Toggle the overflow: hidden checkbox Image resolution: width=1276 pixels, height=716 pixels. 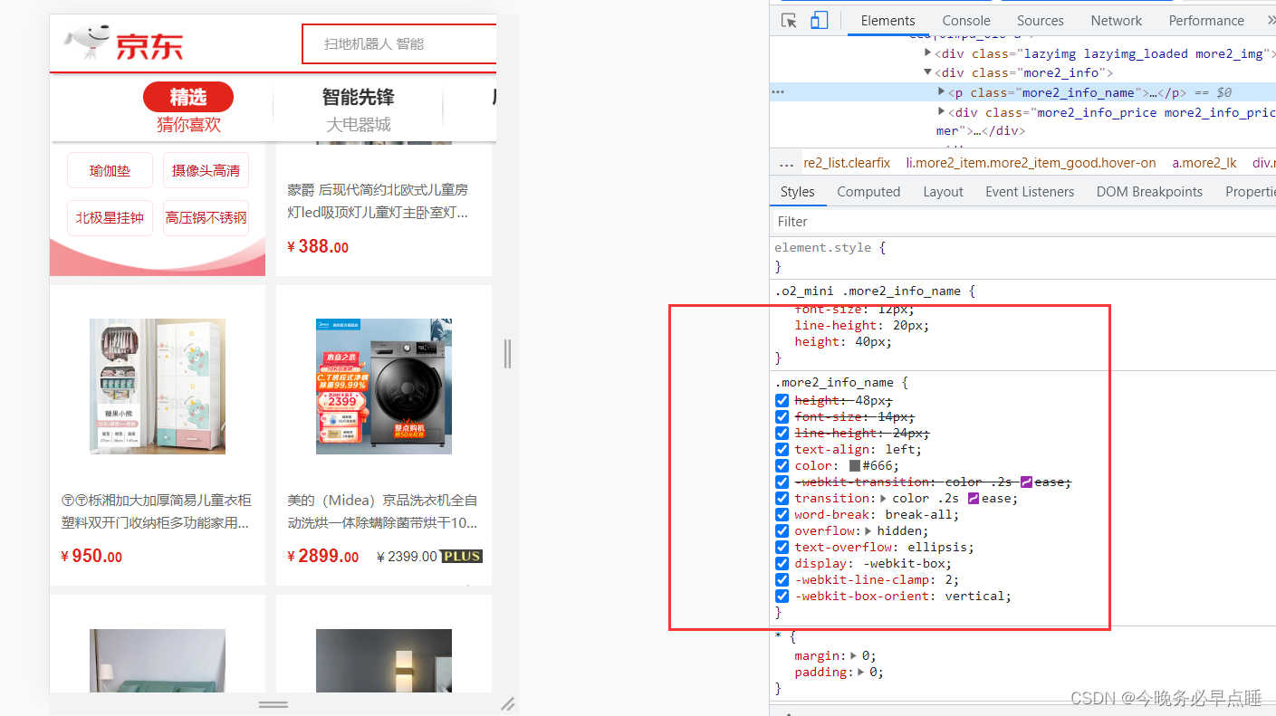(782, 531)
